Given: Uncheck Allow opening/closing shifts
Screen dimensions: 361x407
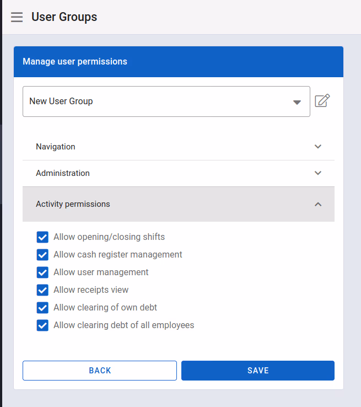Looking at the screenshot, I should pyautogui.click(x=42, y=237).
